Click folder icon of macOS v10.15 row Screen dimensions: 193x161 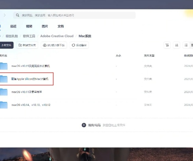pyautogui.click(x=4, y=66)
